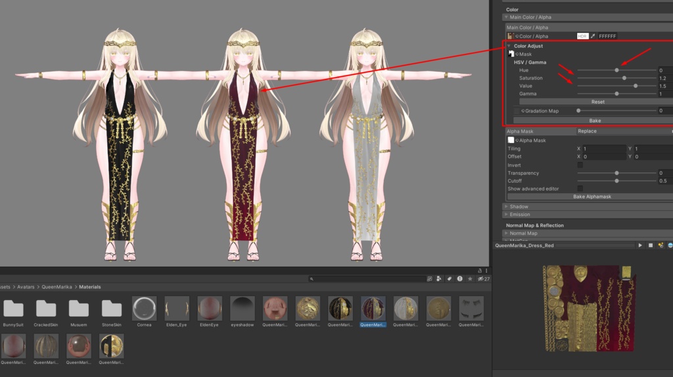Click the Saturation slider handle
Image resolution: width=673 pixels, height=377 pixels.
coord(624,78)
